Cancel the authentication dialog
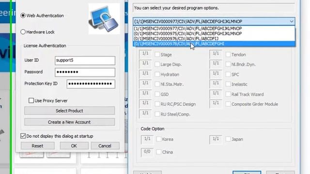Screen dimensions: 310x174 [105, 146]
